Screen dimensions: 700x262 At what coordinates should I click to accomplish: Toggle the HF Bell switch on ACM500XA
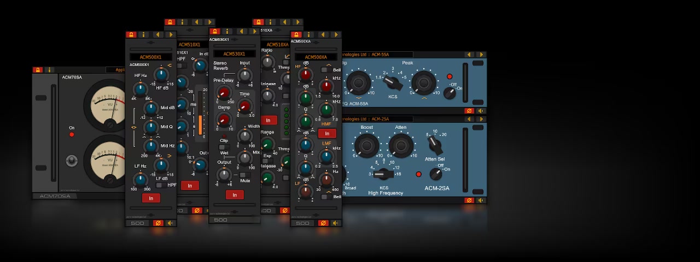[325, 70]
